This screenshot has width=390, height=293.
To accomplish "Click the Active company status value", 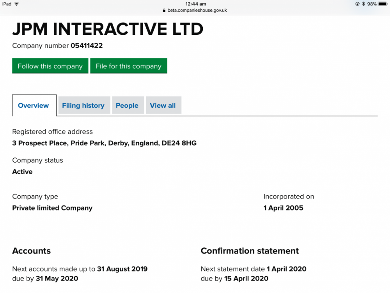I will [22, 172].
